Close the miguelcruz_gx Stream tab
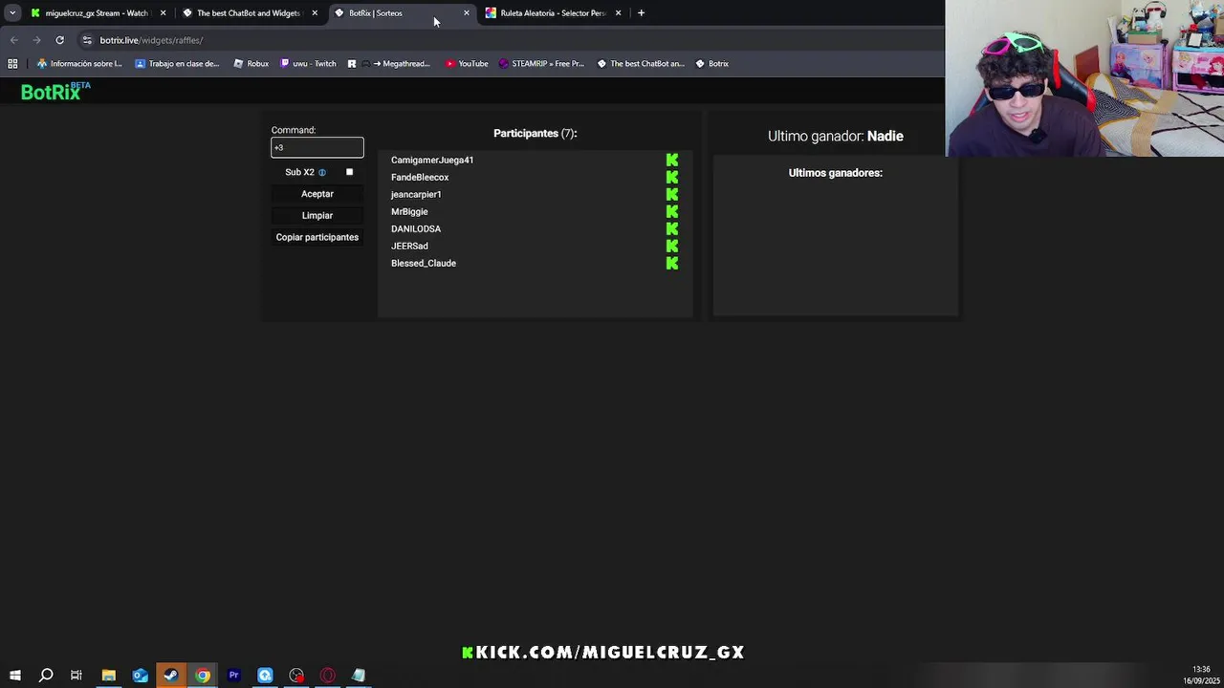This screenshot has height=688, width=1224. pos(163,13)
